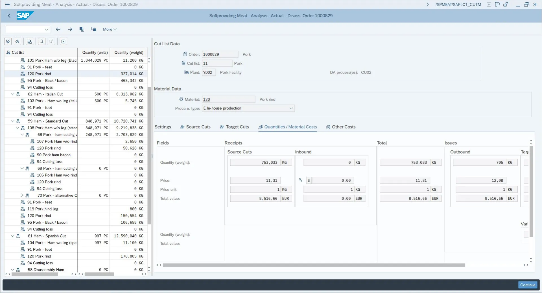Open Find in the cut list tree toolbar
The height and width of the screenshot is (293, 542).
pos(41,42)
